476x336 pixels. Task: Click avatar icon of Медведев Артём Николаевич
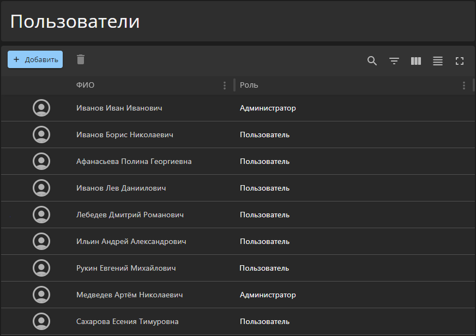[41, 295]
